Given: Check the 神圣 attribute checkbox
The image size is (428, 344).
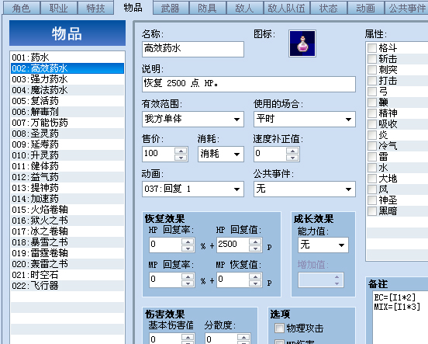Looking at the screenshot, I should tap(371, 200).
